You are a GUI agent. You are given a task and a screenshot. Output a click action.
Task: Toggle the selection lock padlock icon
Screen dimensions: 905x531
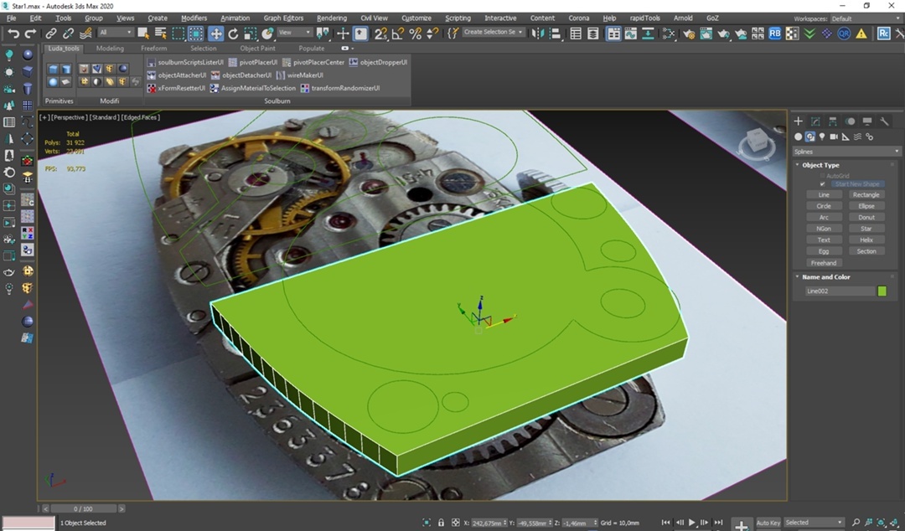click(x=441, y=523)
